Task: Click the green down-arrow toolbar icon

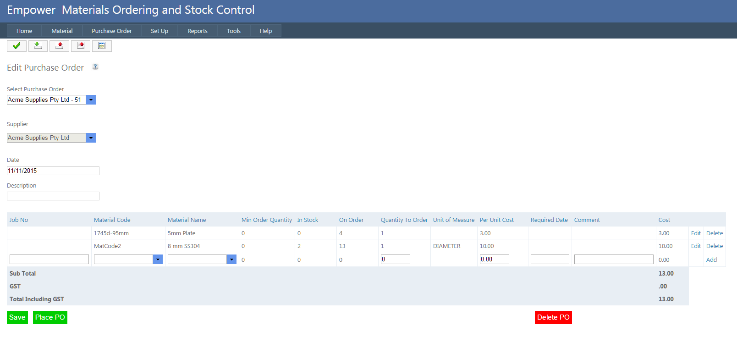Action: (38, 46)
